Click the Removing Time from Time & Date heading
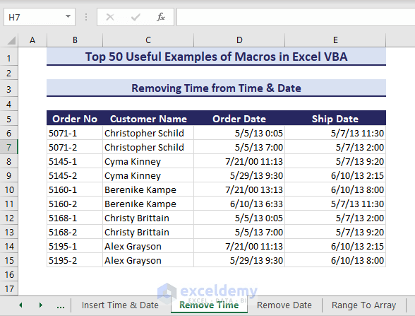The height and width of the screenshot is (316, 415). pos(216,88)
